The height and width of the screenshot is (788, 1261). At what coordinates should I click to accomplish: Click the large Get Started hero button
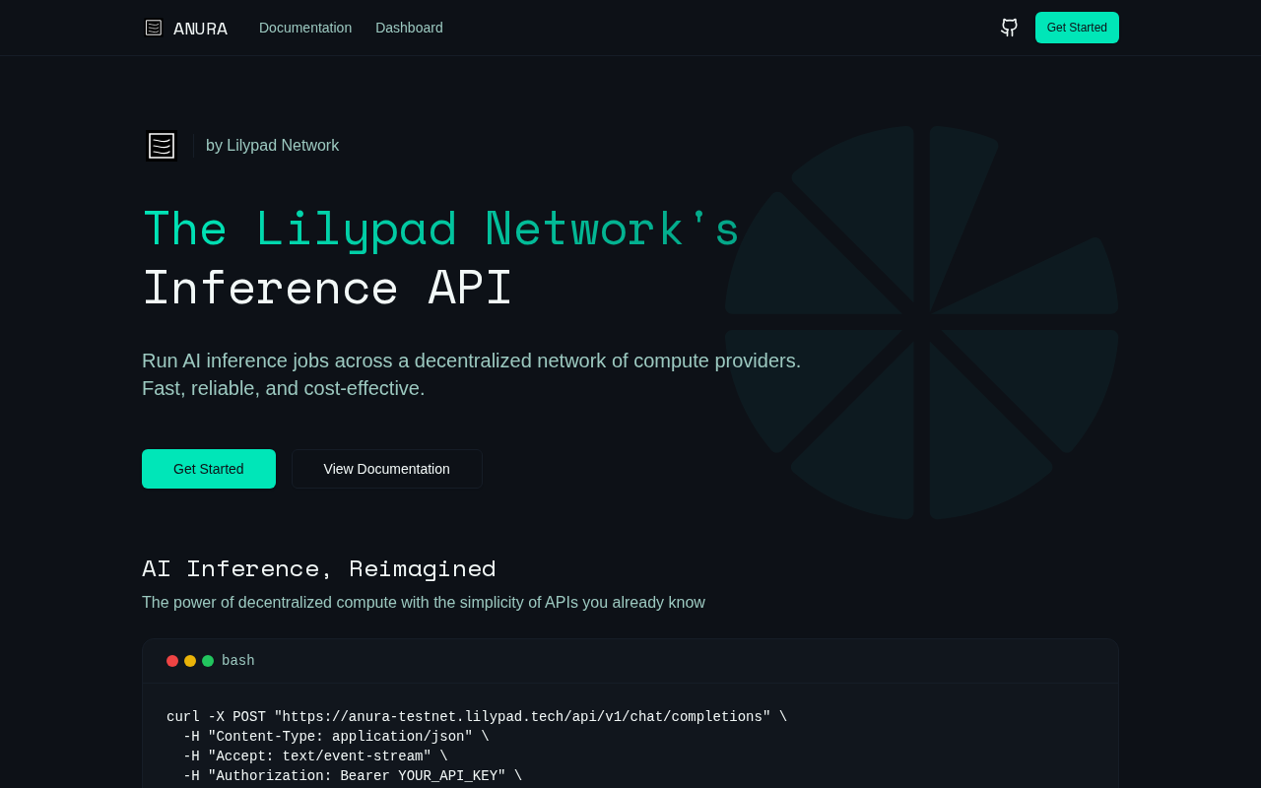[x=209, y=469]
